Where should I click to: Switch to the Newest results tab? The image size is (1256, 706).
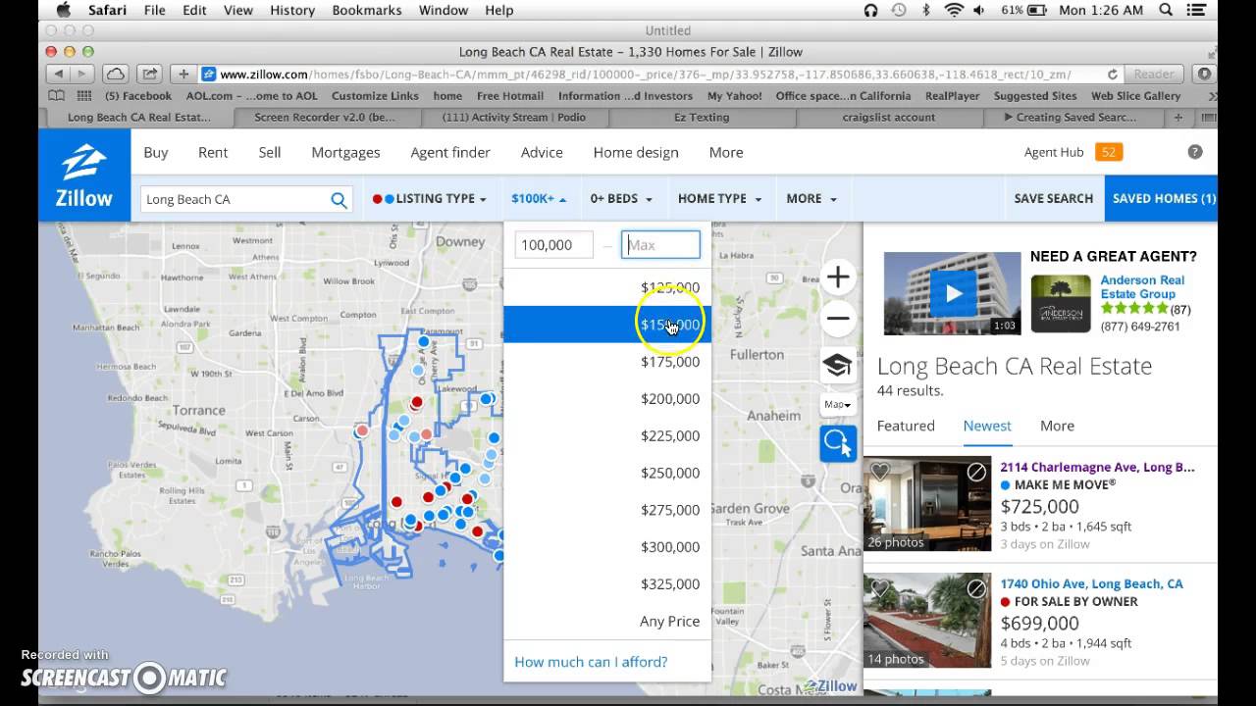[x=987, y=426]
